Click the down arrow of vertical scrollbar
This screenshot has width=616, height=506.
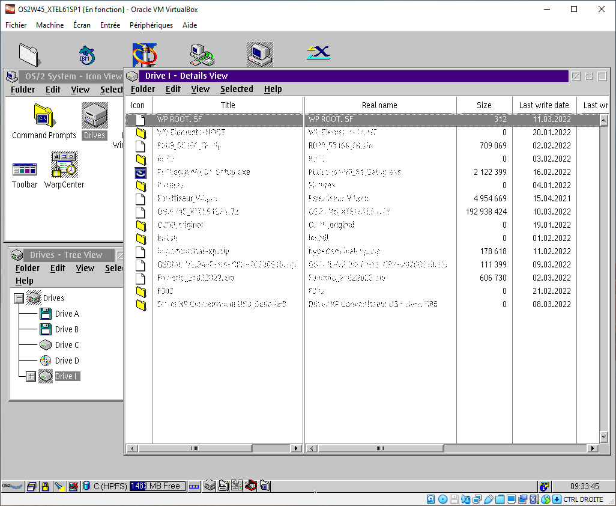604,437
